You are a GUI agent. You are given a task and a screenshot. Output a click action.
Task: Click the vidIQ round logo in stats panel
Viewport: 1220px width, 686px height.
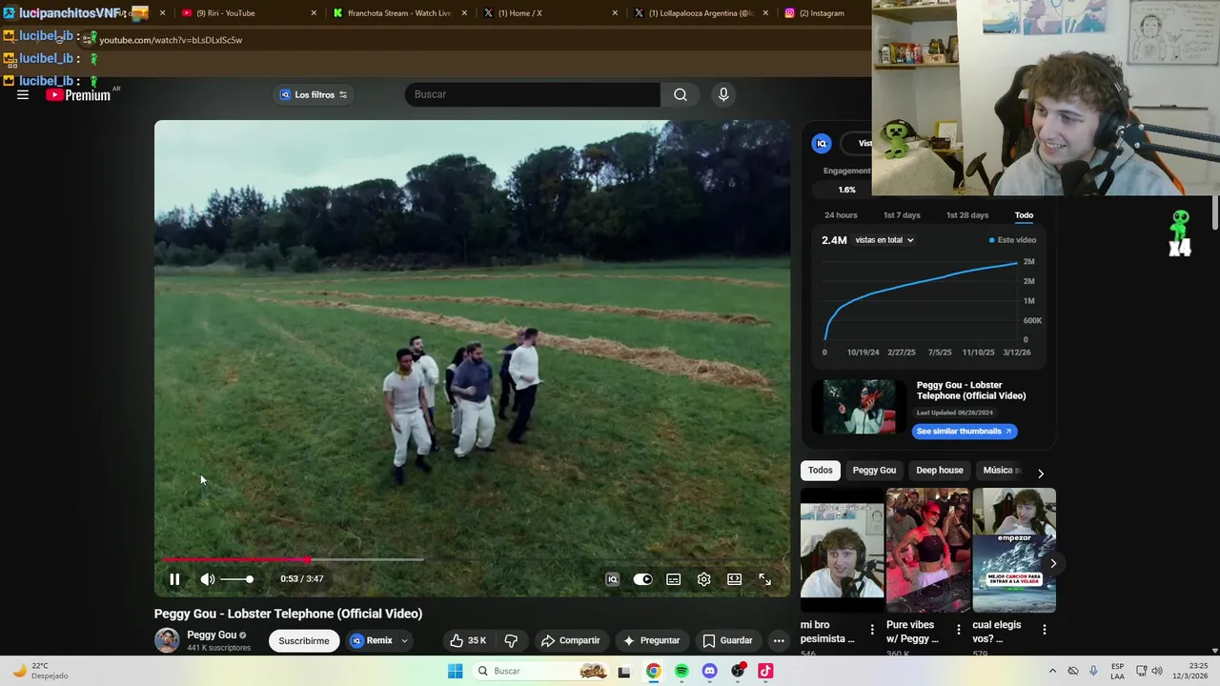pos(821,144)
